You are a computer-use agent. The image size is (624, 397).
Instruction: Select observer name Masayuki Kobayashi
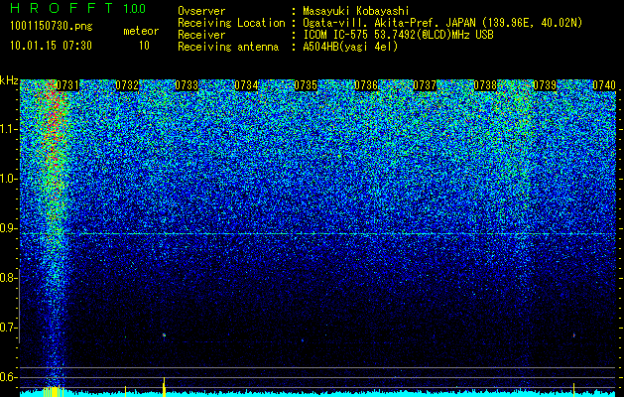coord(356,11)
